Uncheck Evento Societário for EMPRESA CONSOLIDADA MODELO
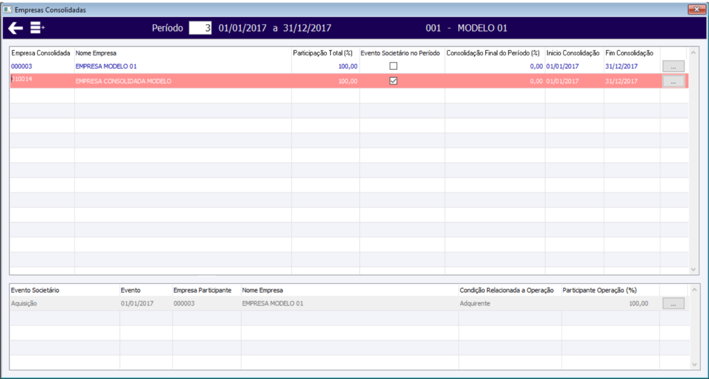Viewport: 709px width, 379px height. coord(394,81)
